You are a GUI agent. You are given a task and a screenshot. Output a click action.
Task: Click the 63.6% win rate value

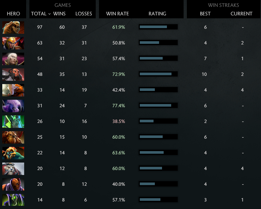pos(119,153)
